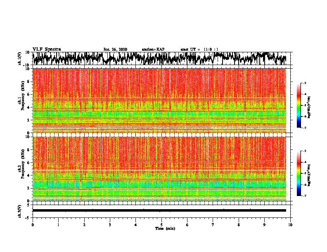The width and height of the screenshot is (327, 252).
Task: Click time axis tick label "2"
Action: tap(84, 225)
